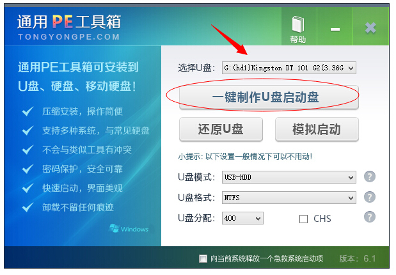Check 向当前系统释放一个急救系统启动项 option
This screenshot has height=275, width=396.
pyautogui.click(x=203, y=258)
